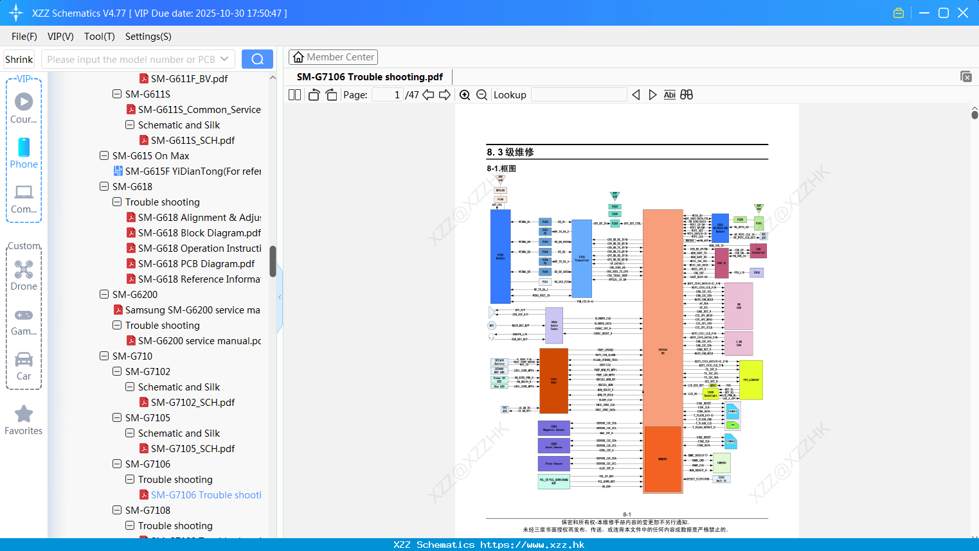
Task: Collapse the SM-G615 On Max node
Action: point(104,155)
